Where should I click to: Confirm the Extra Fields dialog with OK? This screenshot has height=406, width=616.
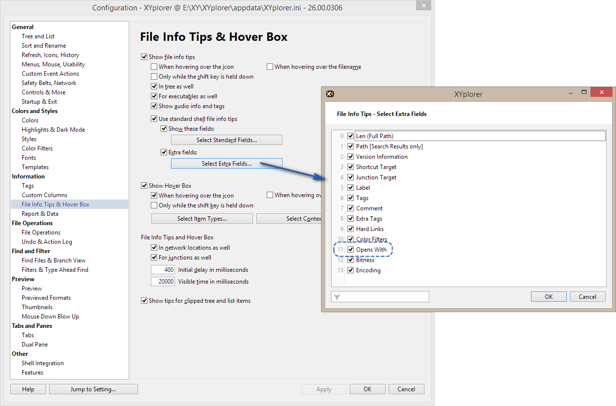(x=549, y=297)
